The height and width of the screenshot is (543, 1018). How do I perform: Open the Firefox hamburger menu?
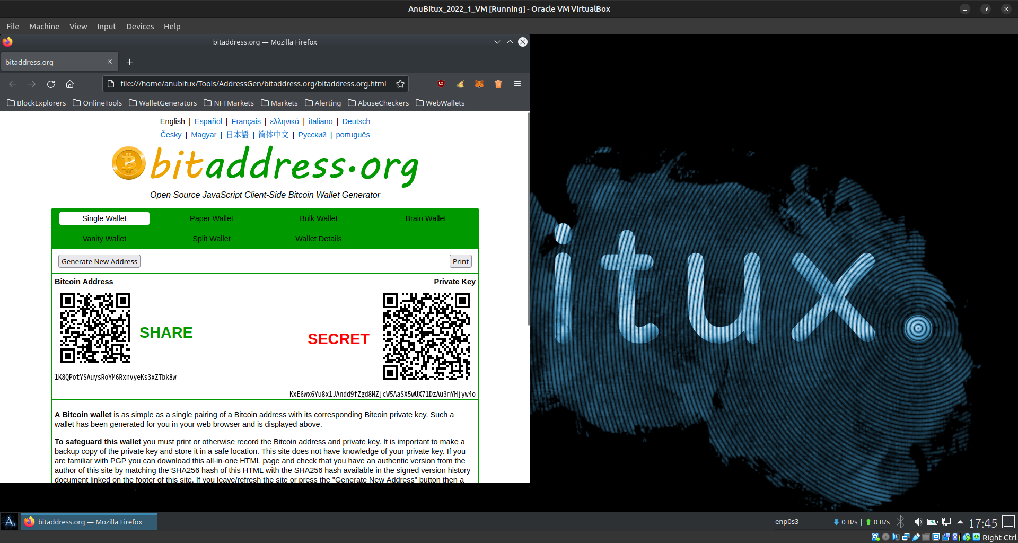point(517,84)
